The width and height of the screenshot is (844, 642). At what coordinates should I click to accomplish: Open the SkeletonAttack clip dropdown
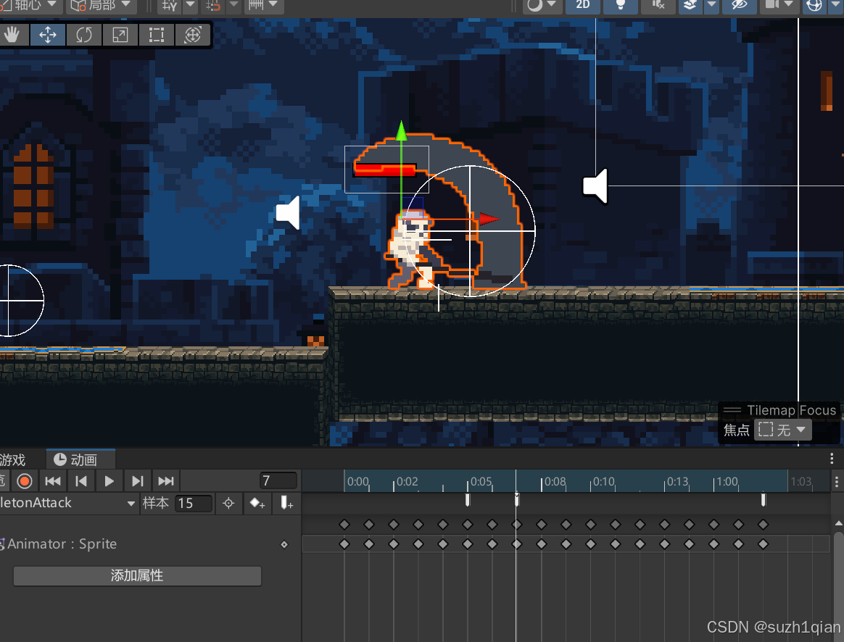[68, 504]
